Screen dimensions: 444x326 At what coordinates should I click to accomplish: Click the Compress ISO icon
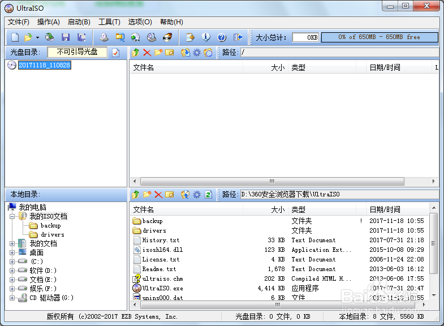coord(120,37)
